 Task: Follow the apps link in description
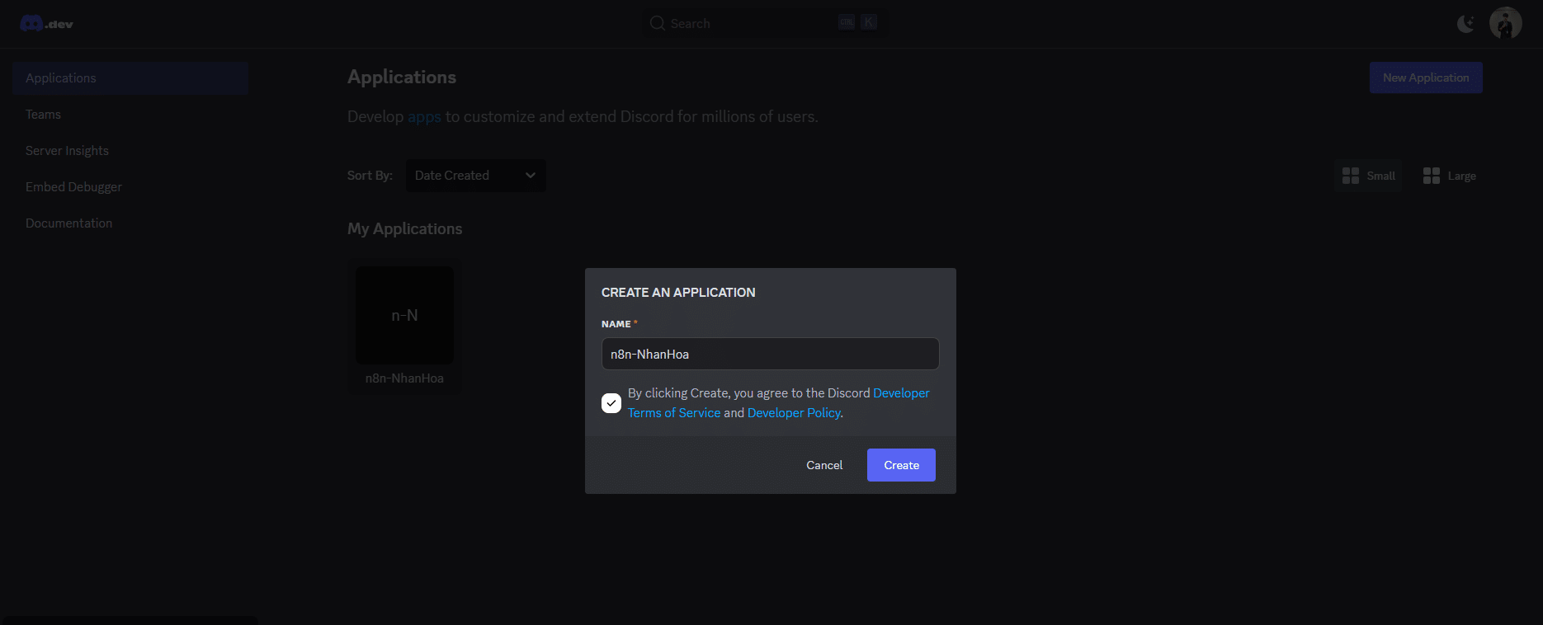(x=424, y=117)
